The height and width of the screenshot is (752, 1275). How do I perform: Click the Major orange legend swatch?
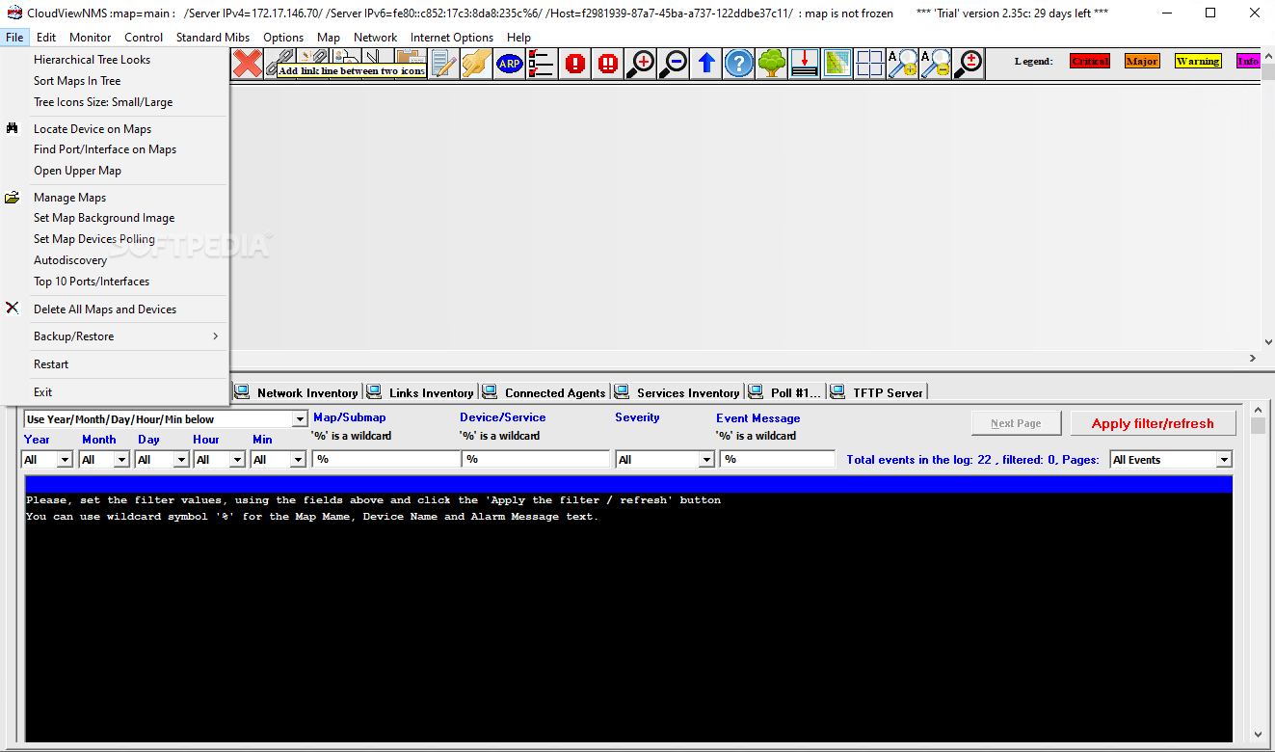(1142, 61)
